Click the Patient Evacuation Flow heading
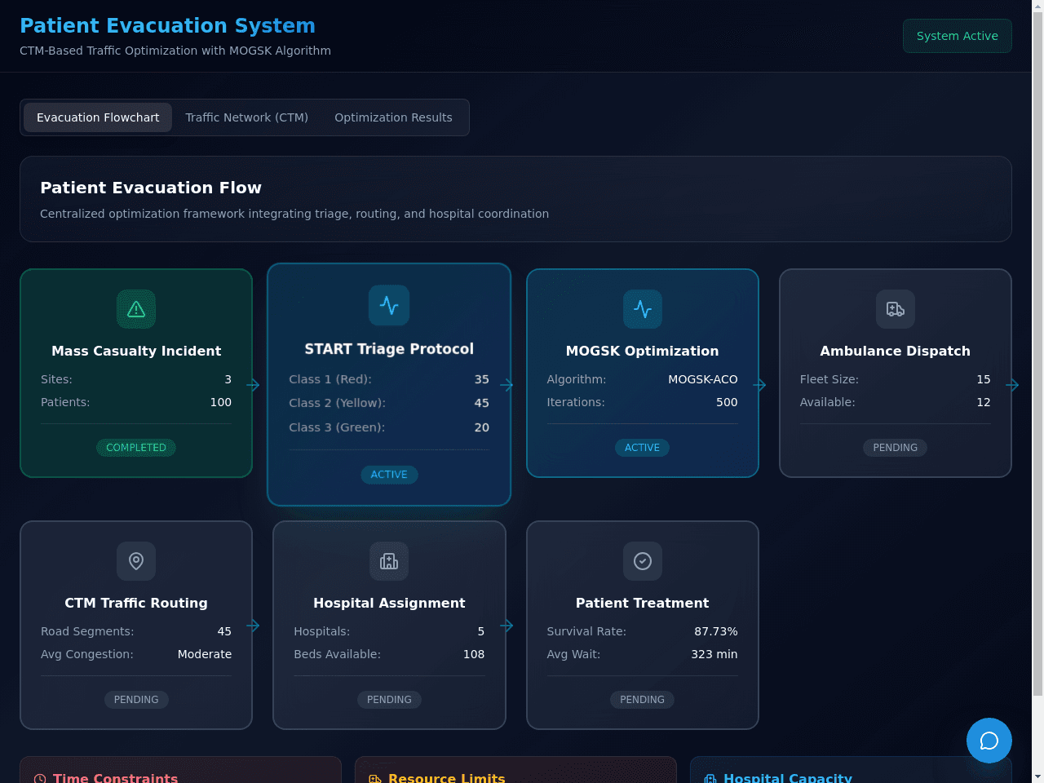 (151, 188)
